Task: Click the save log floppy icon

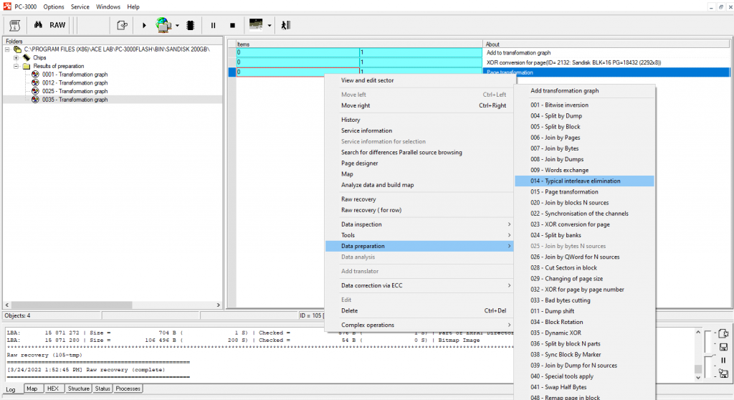Action: coord(723,347)
